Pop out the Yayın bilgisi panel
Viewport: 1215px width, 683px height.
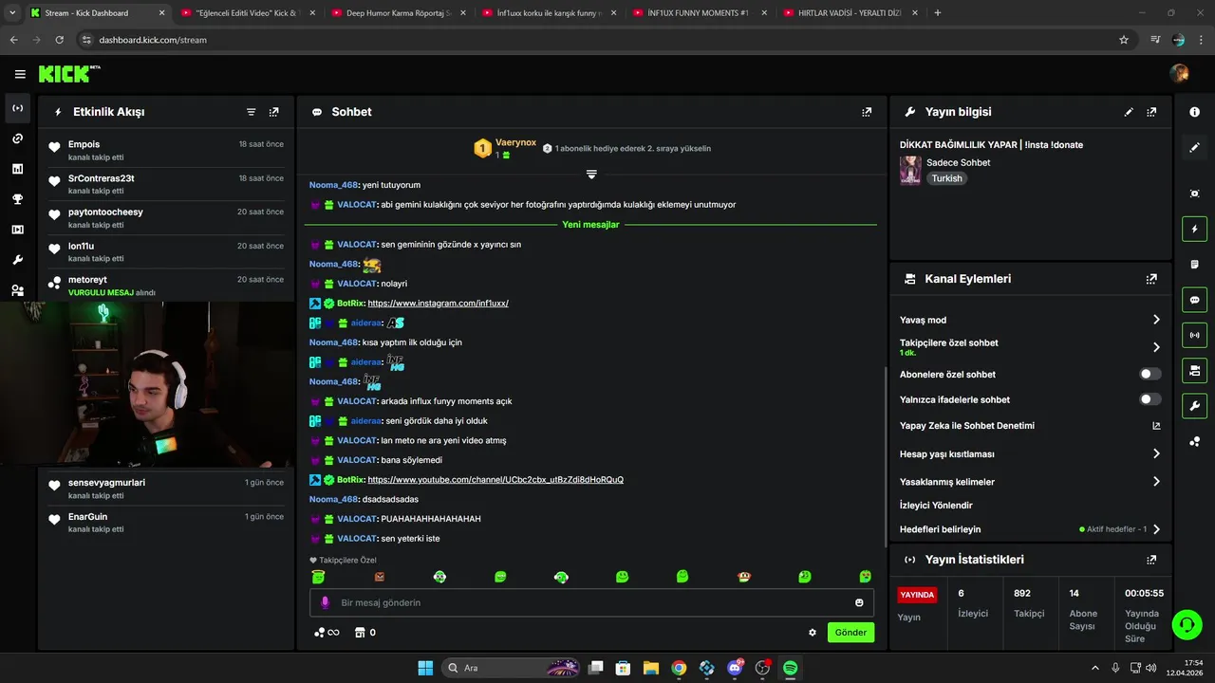click(1151, 112)
